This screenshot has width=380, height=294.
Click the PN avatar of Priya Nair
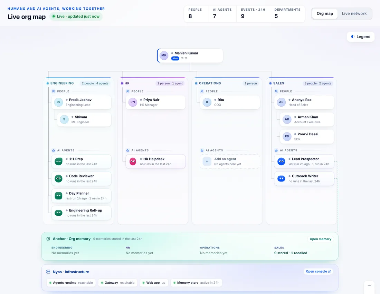point(133,102)
